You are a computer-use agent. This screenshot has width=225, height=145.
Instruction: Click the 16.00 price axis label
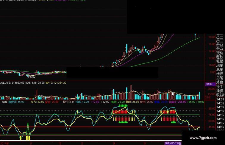212,44
